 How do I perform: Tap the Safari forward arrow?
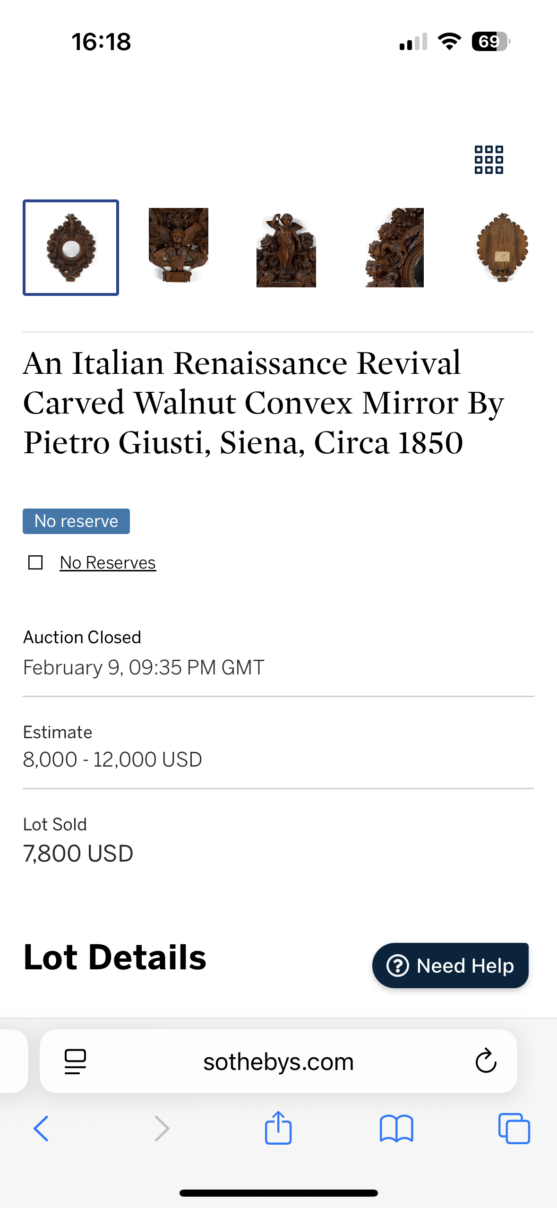(x=162, y=1129)
